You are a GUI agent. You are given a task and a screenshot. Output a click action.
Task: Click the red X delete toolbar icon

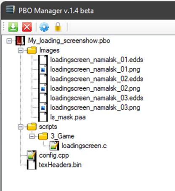[x=27, y=27]
